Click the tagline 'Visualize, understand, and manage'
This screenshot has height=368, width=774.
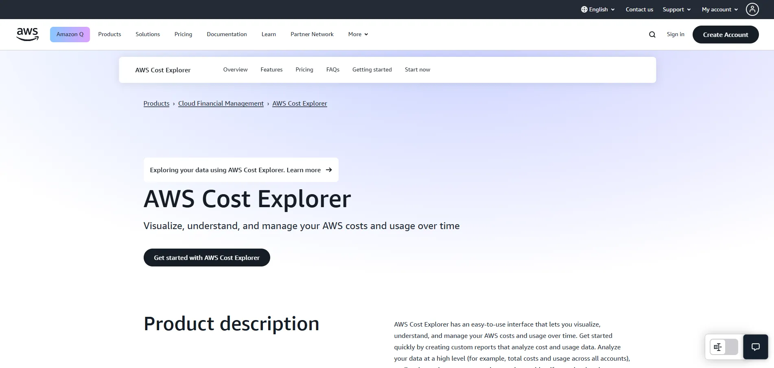(302, 226)
